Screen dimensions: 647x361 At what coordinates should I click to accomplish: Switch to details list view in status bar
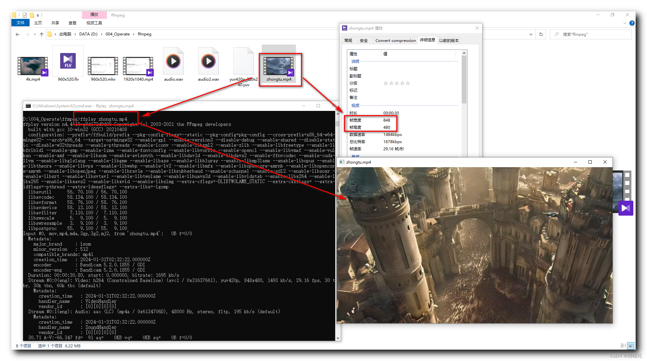[x=623, y=346]
